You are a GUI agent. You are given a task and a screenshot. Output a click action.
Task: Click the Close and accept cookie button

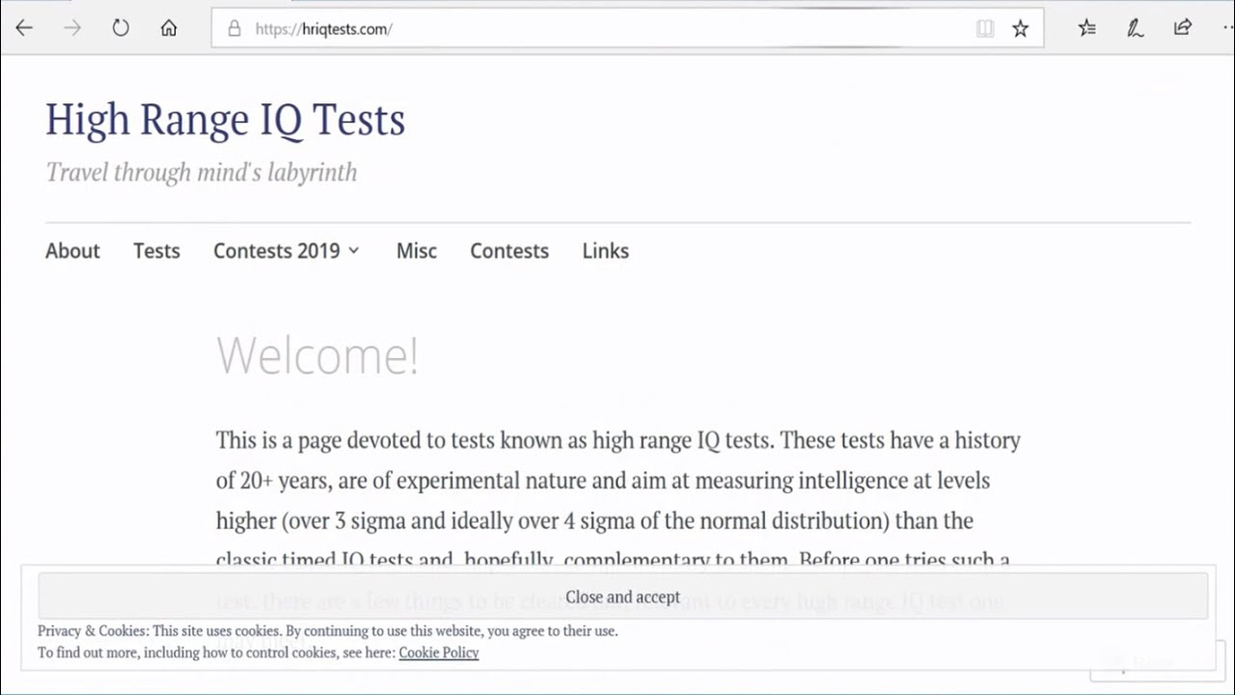coord(622,597)
